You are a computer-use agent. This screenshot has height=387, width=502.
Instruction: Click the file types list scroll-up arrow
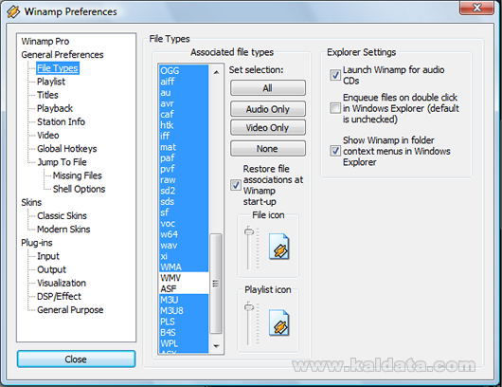(216, 72)
